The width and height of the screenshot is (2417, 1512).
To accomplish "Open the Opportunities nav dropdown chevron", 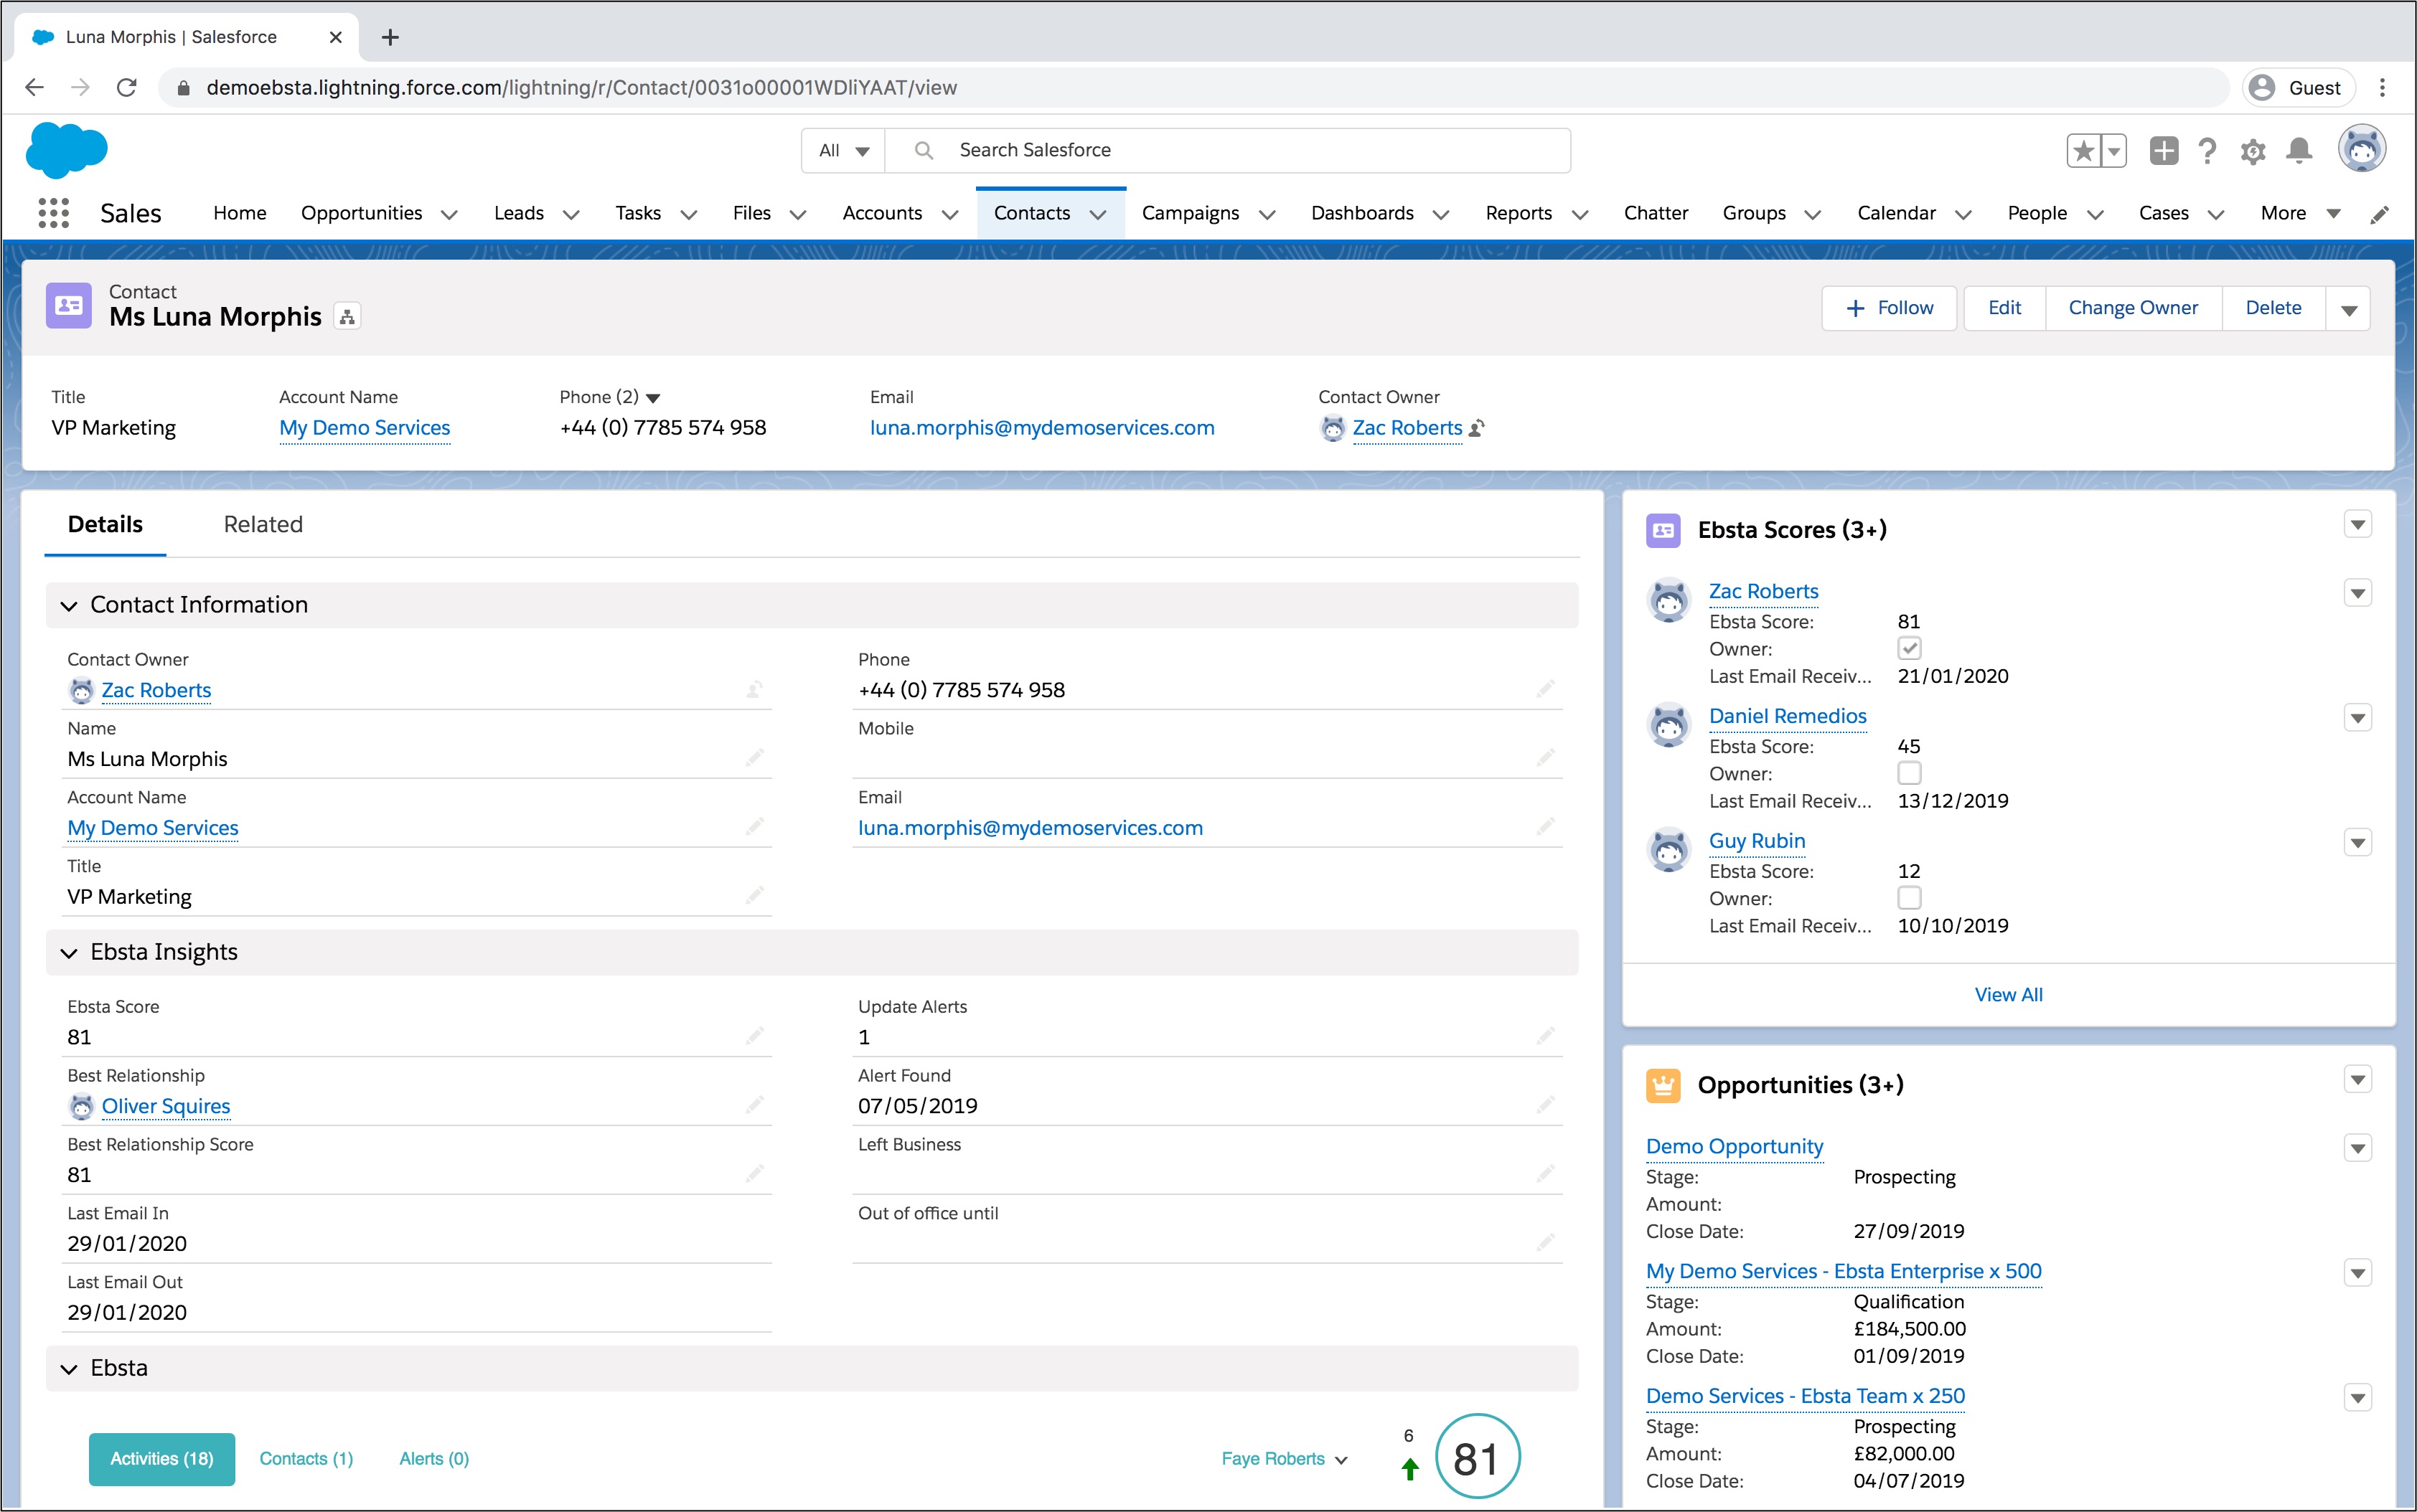I will point(449,214).
